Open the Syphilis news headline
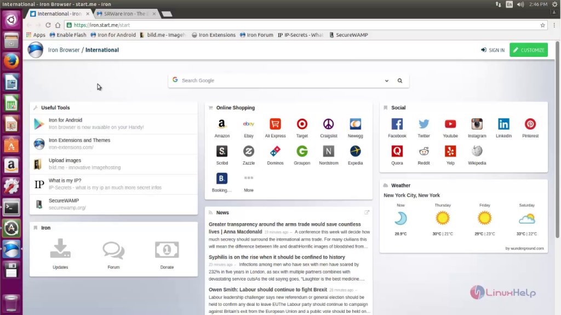The image size is (561, 315). 277,257
